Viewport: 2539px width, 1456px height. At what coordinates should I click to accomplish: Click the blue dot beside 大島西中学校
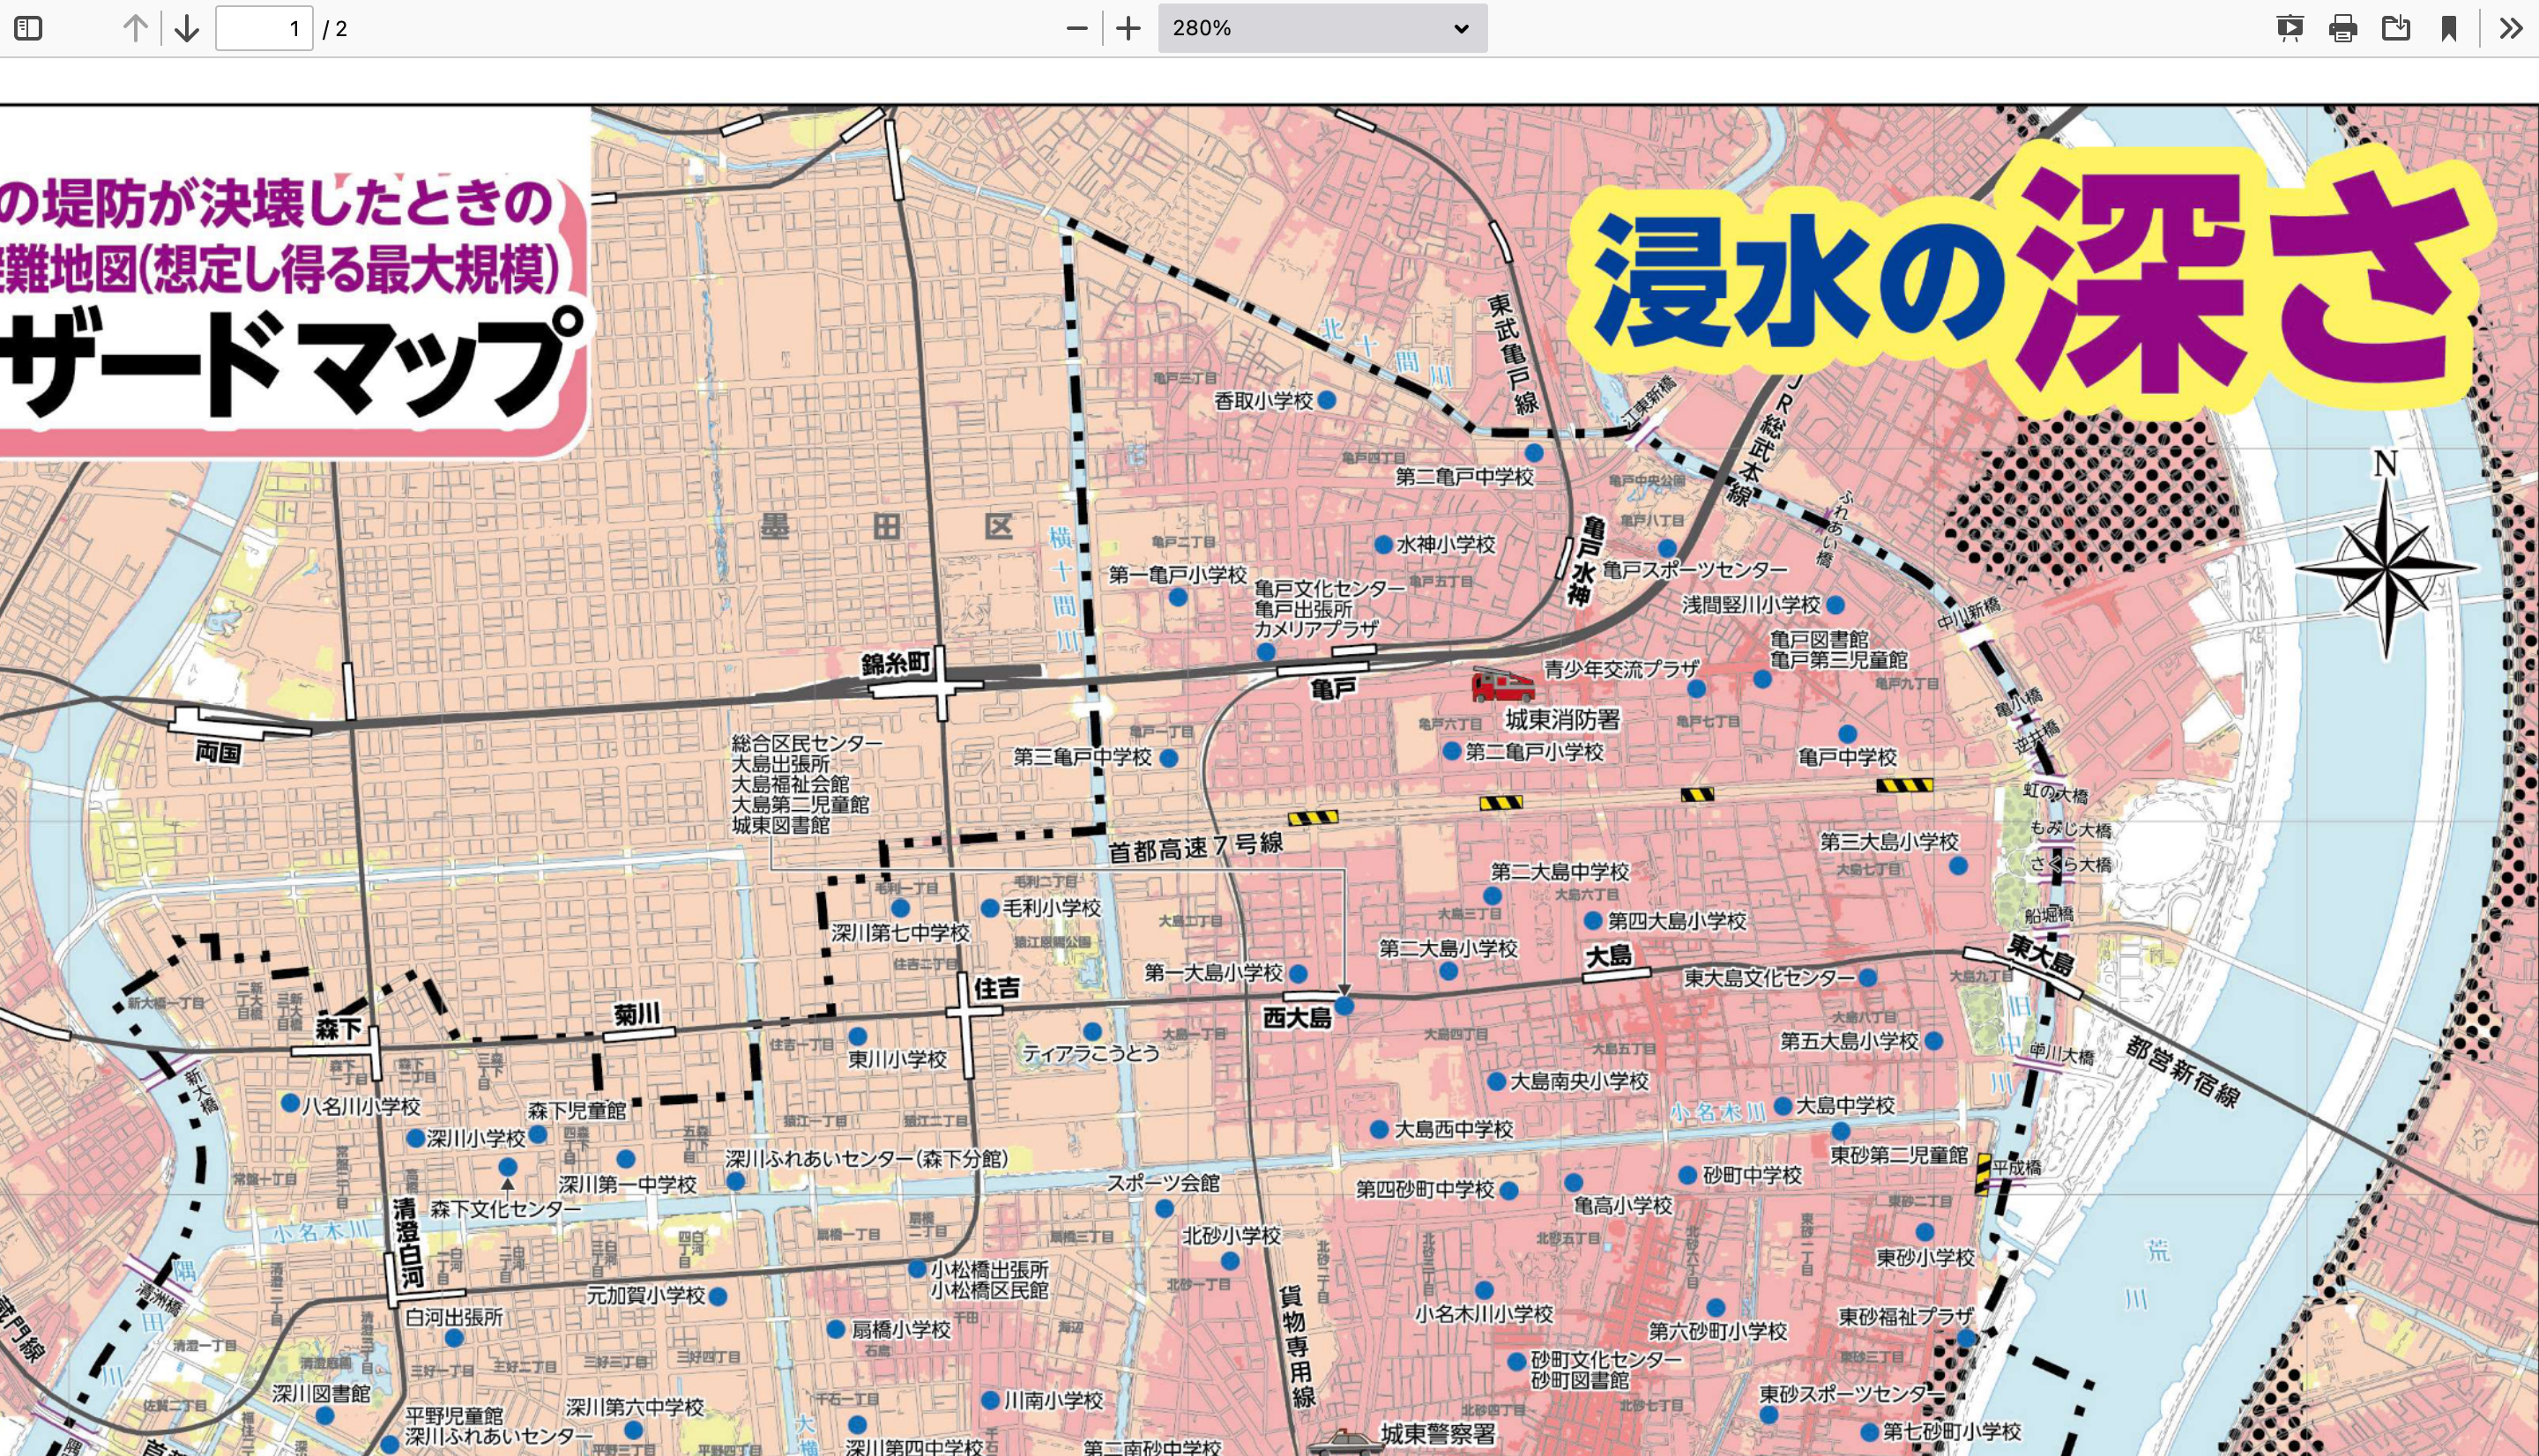(1379, 1129)
